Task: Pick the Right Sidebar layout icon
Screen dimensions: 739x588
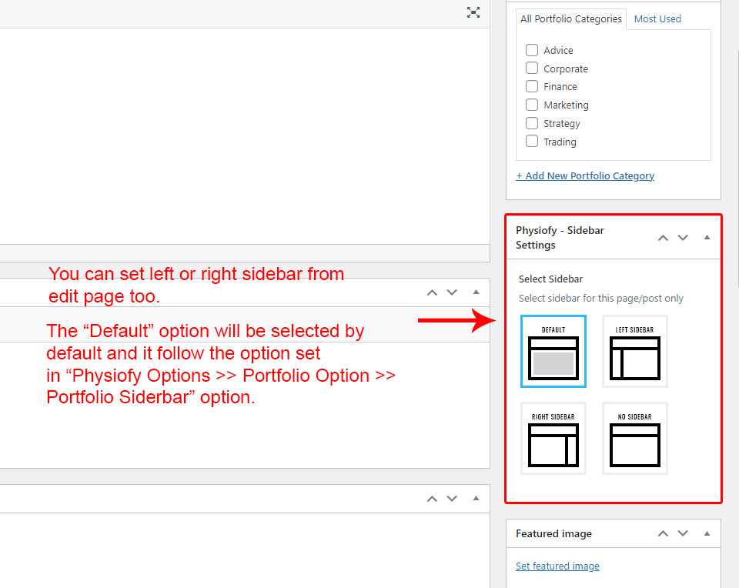Action: [x=553, y=438]
